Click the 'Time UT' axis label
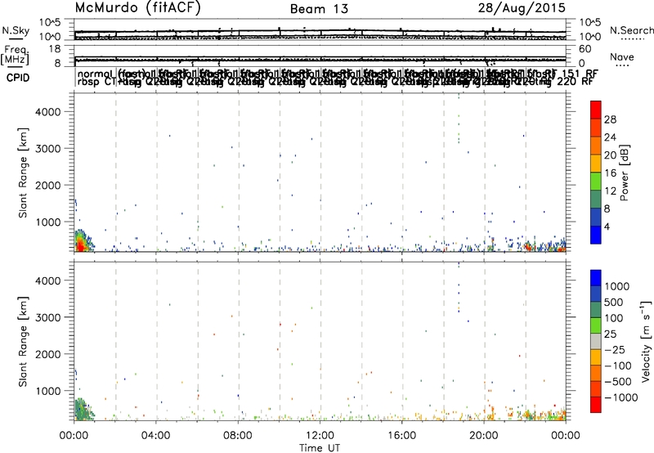The height and width of the screenshot is (453, 654). coord(320,448)
